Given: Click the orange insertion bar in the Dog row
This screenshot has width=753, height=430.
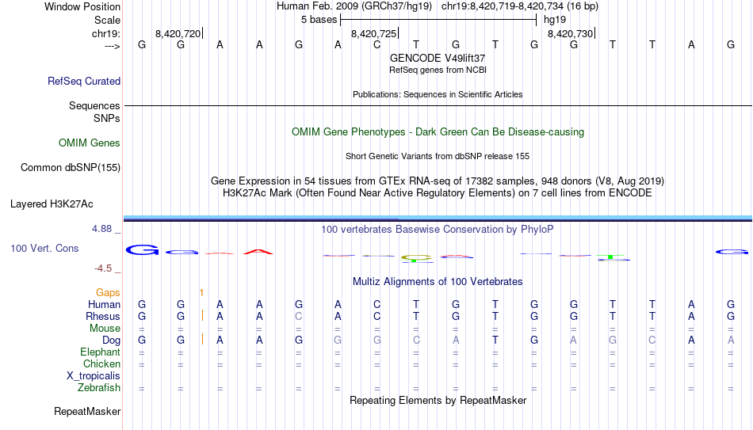Looking at the screenshot, I should (x=202, y=339).
